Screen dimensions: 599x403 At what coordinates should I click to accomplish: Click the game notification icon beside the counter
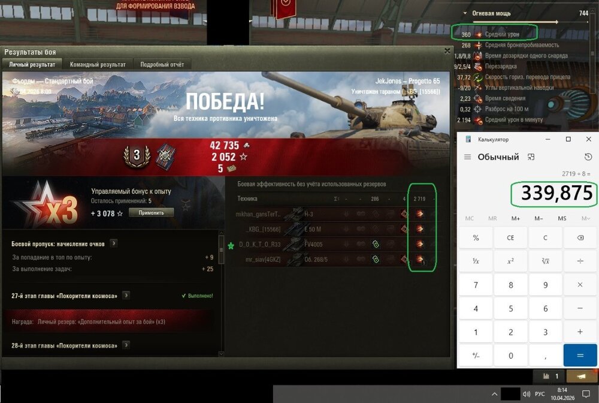click(582, 376)
